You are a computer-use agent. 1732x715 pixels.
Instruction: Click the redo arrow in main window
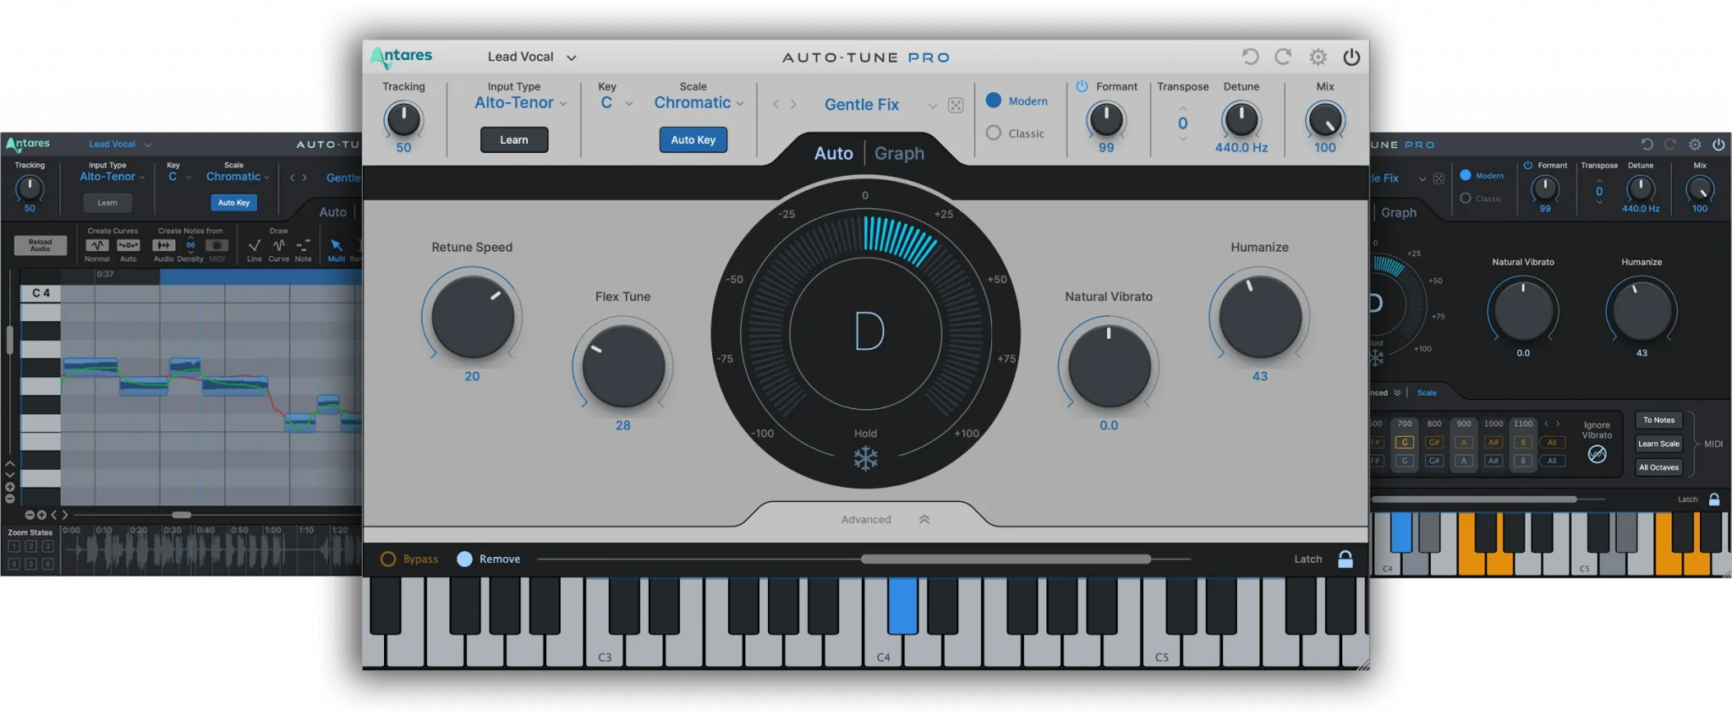click(x=1283, y=57)
